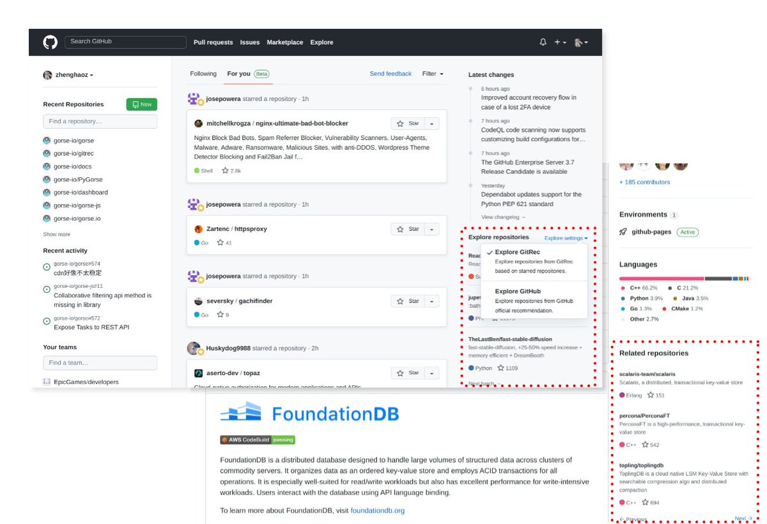Click open-issue icon for gorse#572

click(x=47, y=321)
